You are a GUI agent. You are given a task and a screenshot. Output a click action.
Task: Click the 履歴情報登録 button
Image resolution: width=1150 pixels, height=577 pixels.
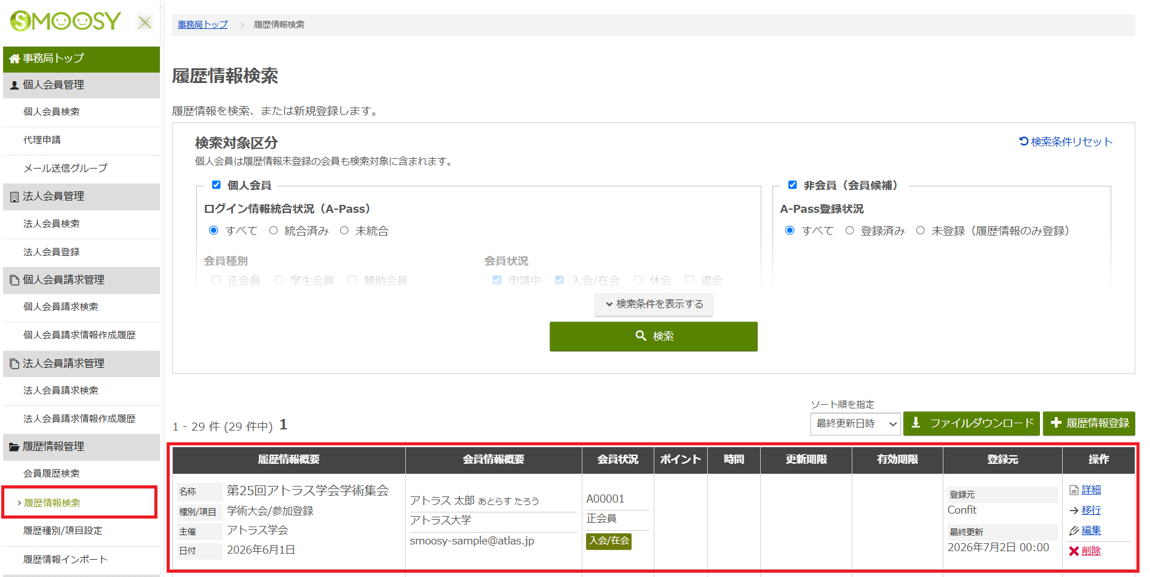[1089, 424]
